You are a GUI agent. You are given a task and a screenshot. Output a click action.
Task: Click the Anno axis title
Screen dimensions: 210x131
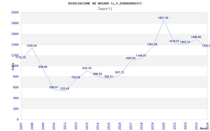tap(203, 128)
